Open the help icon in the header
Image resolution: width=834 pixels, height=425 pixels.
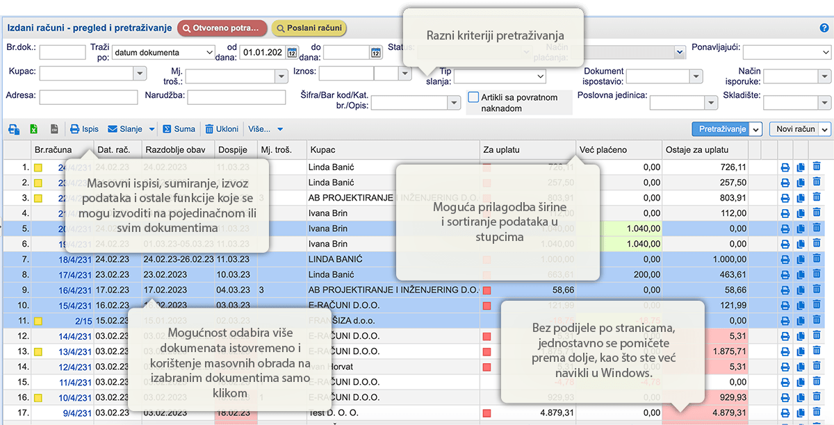[824, 28]
